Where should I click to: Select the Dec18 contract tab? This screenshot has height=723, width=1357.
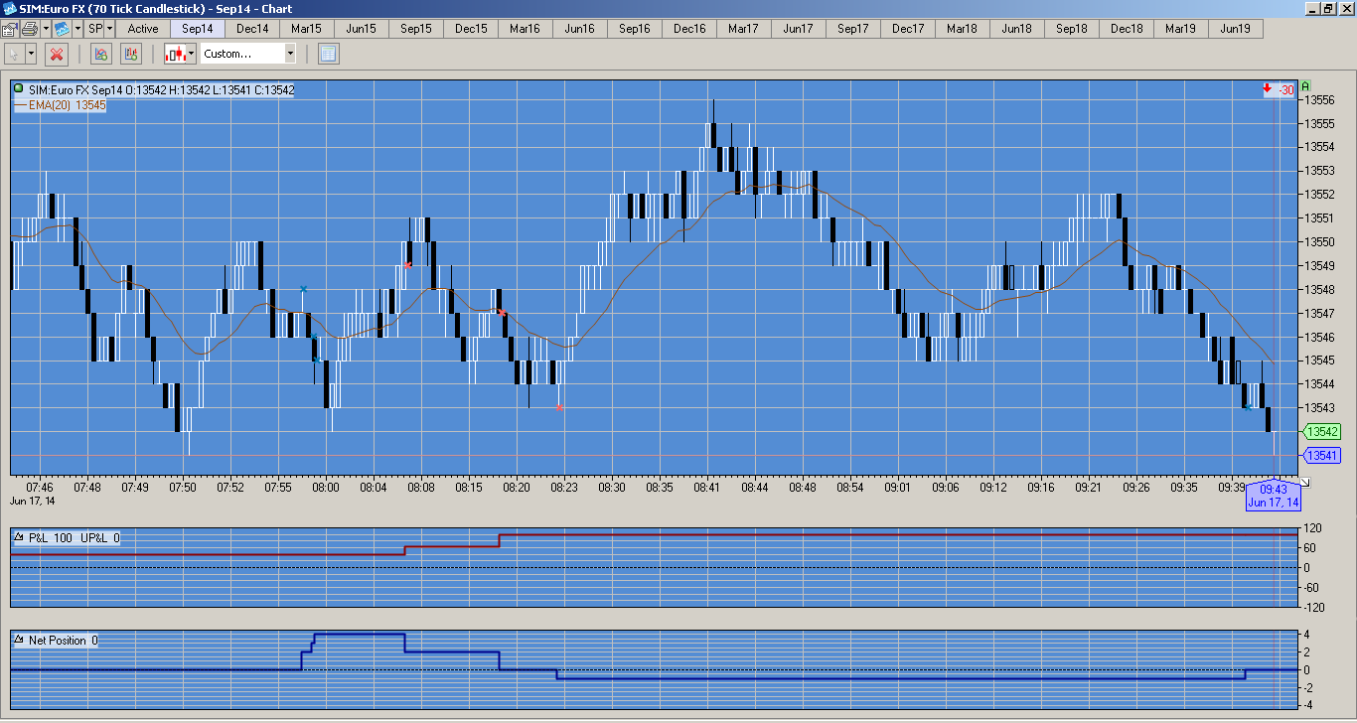[x=1127, y=29]
